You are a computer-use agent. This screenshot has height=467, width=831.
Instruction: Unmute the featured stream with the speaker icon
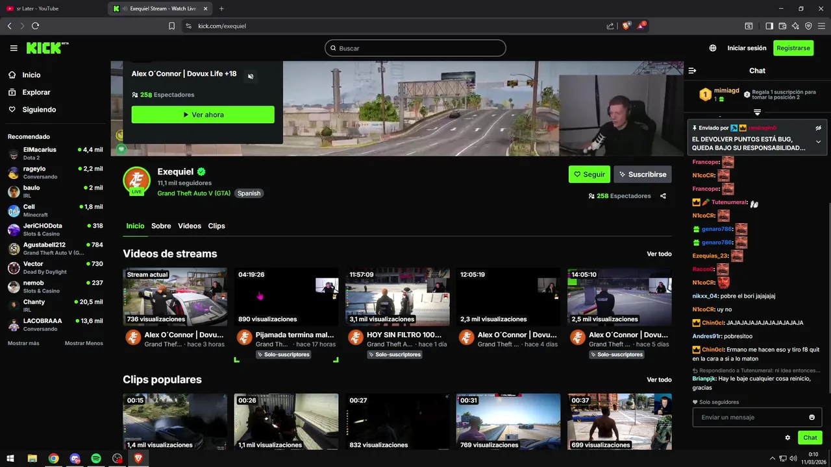251,77
